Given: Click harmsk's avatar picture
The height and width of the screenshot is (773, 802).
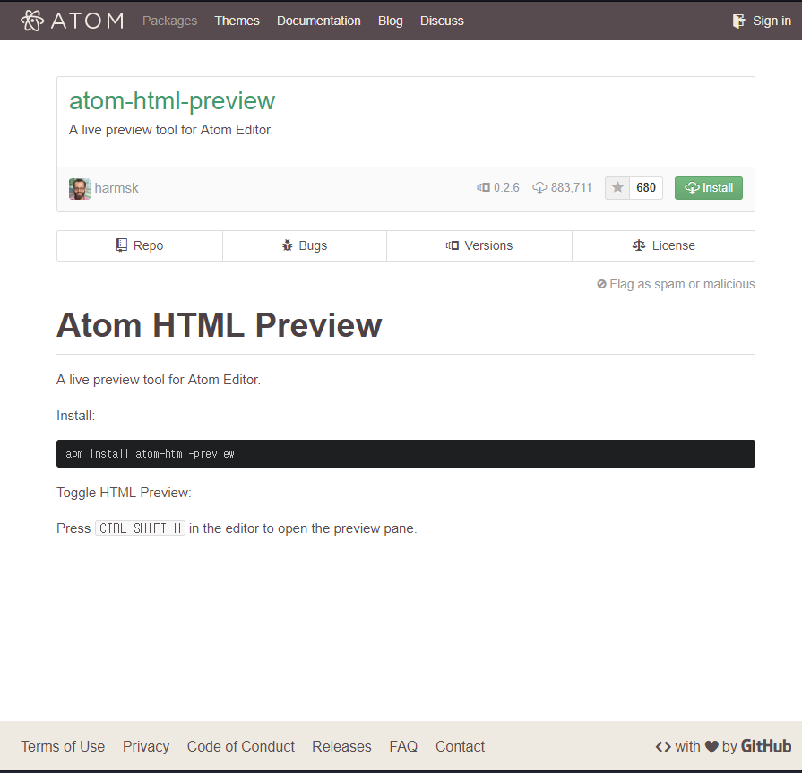Looking at the screenshot, I should (x=80, y=189).
